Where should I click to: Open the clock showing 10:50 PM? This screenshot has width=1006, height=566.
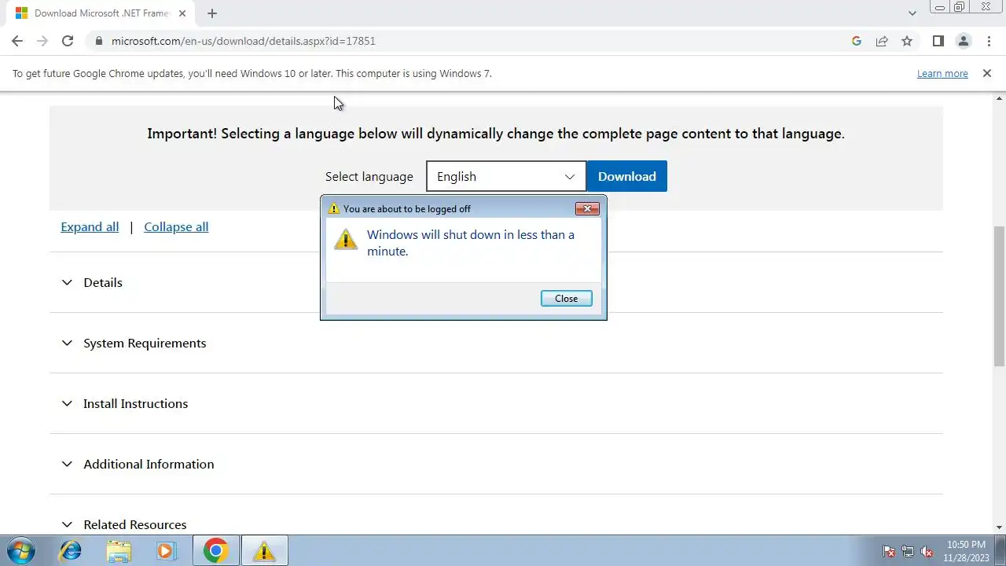pos(966,550)
